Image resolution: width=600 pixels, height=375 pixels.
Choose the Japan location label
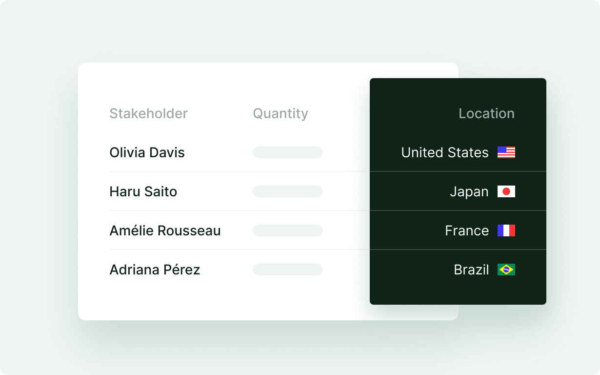click(469, 191)
